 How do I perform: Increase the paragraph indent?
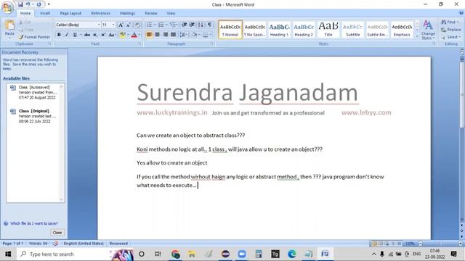click(192, 25)
